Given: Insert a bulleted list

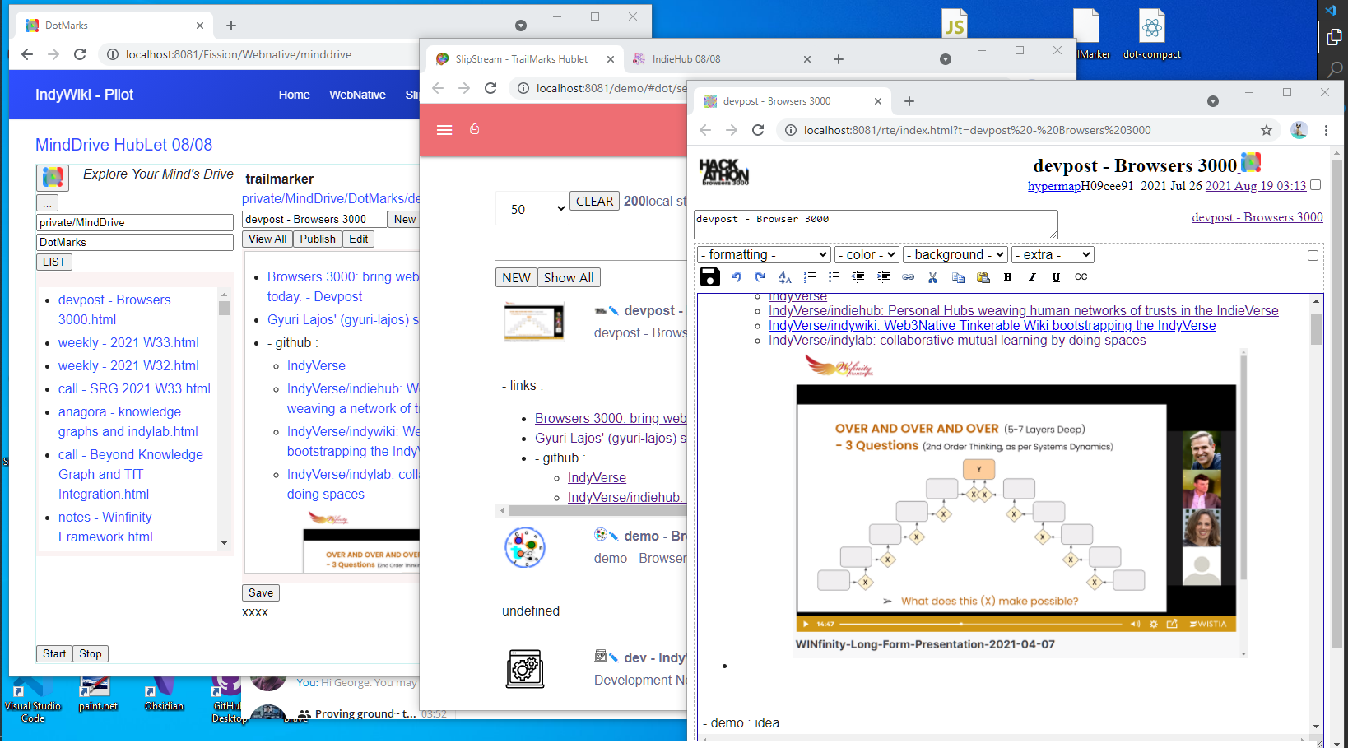Looking at the screenshot, I should click(x=834, y=277).
